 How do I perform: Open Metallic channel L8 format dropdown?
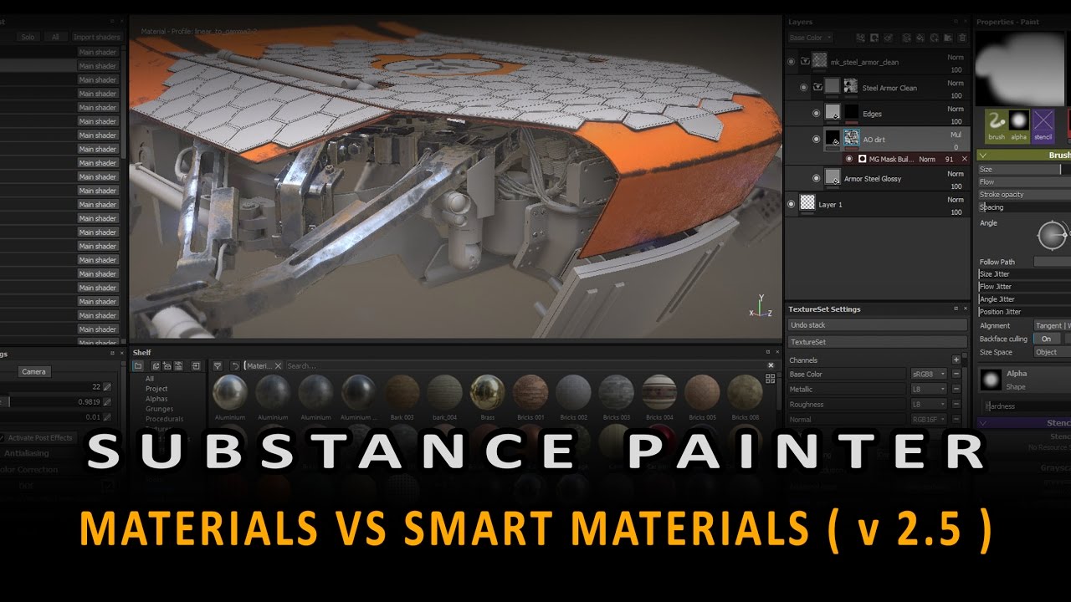929,389
